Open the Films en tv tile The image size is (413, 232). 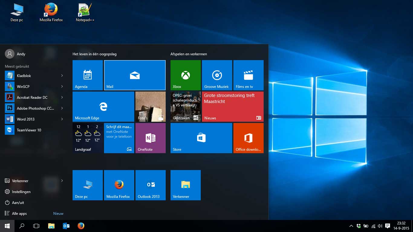coord(249,75)
